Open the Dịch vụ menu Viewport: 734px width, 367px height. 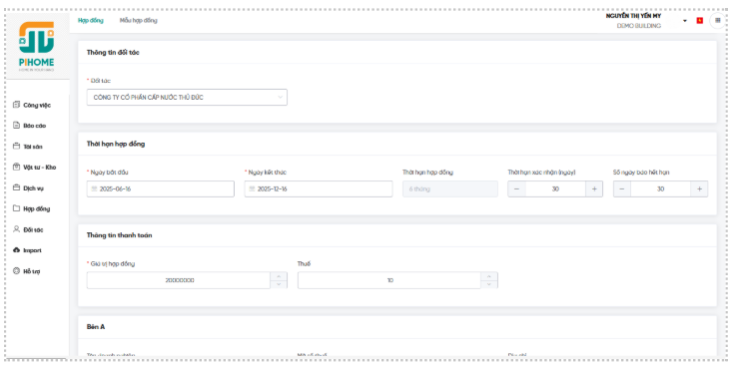[33, 188]
